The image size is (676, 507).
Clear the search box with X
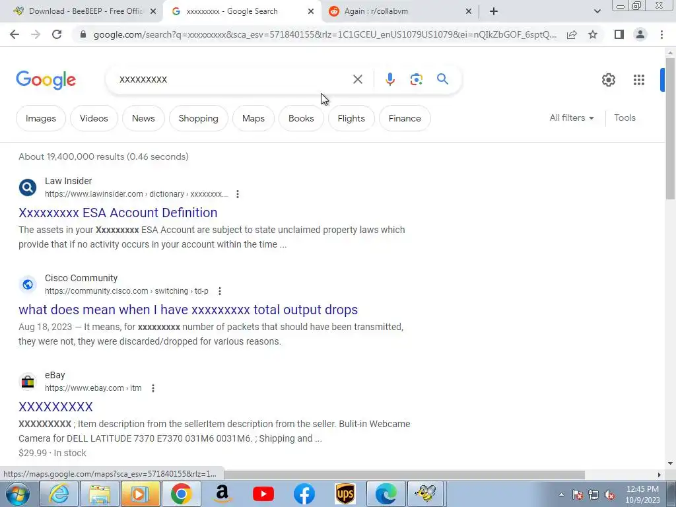357,79
